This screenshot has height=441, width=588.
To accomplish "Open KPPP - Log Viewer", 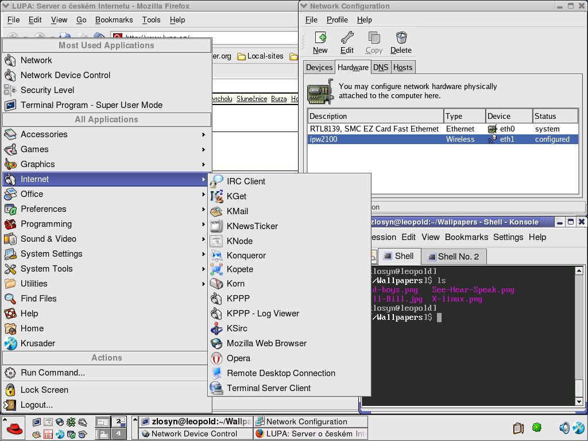I will [x=289, y=314].
